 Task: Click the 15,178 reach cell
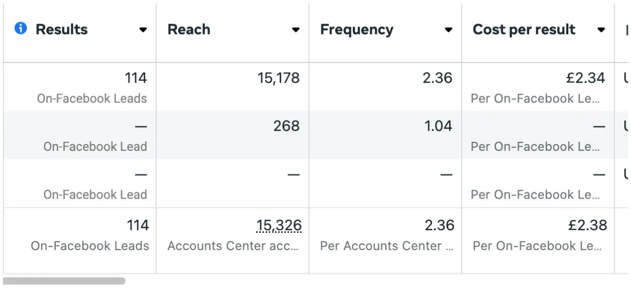coord(279,78)
